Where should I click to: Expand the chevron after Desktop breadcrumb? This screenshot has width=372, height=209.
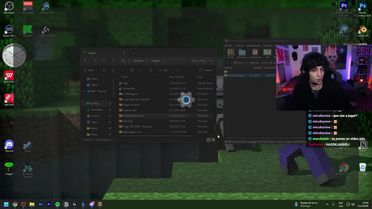tap(147, 61)
